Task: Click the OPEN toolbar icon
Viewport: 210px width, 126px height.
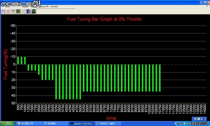Action: (x=3, y=11)
